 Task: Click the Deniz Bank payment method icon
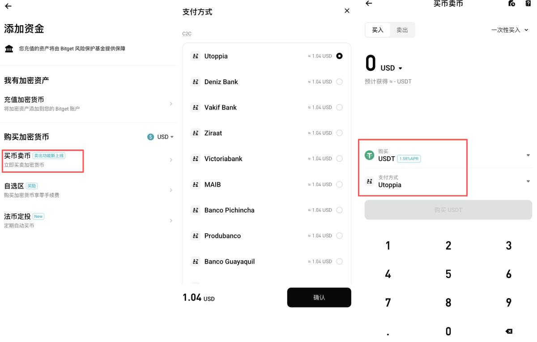(196, 82)
